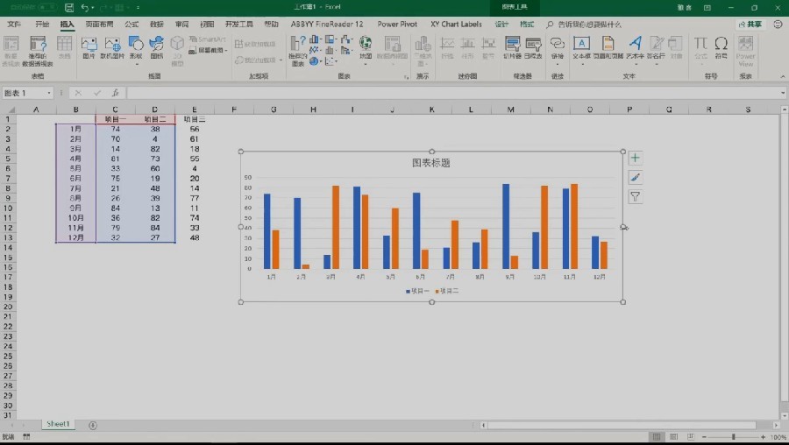
Task: Open the Symbol (符号) Omega icon
Action: point(721,48)
